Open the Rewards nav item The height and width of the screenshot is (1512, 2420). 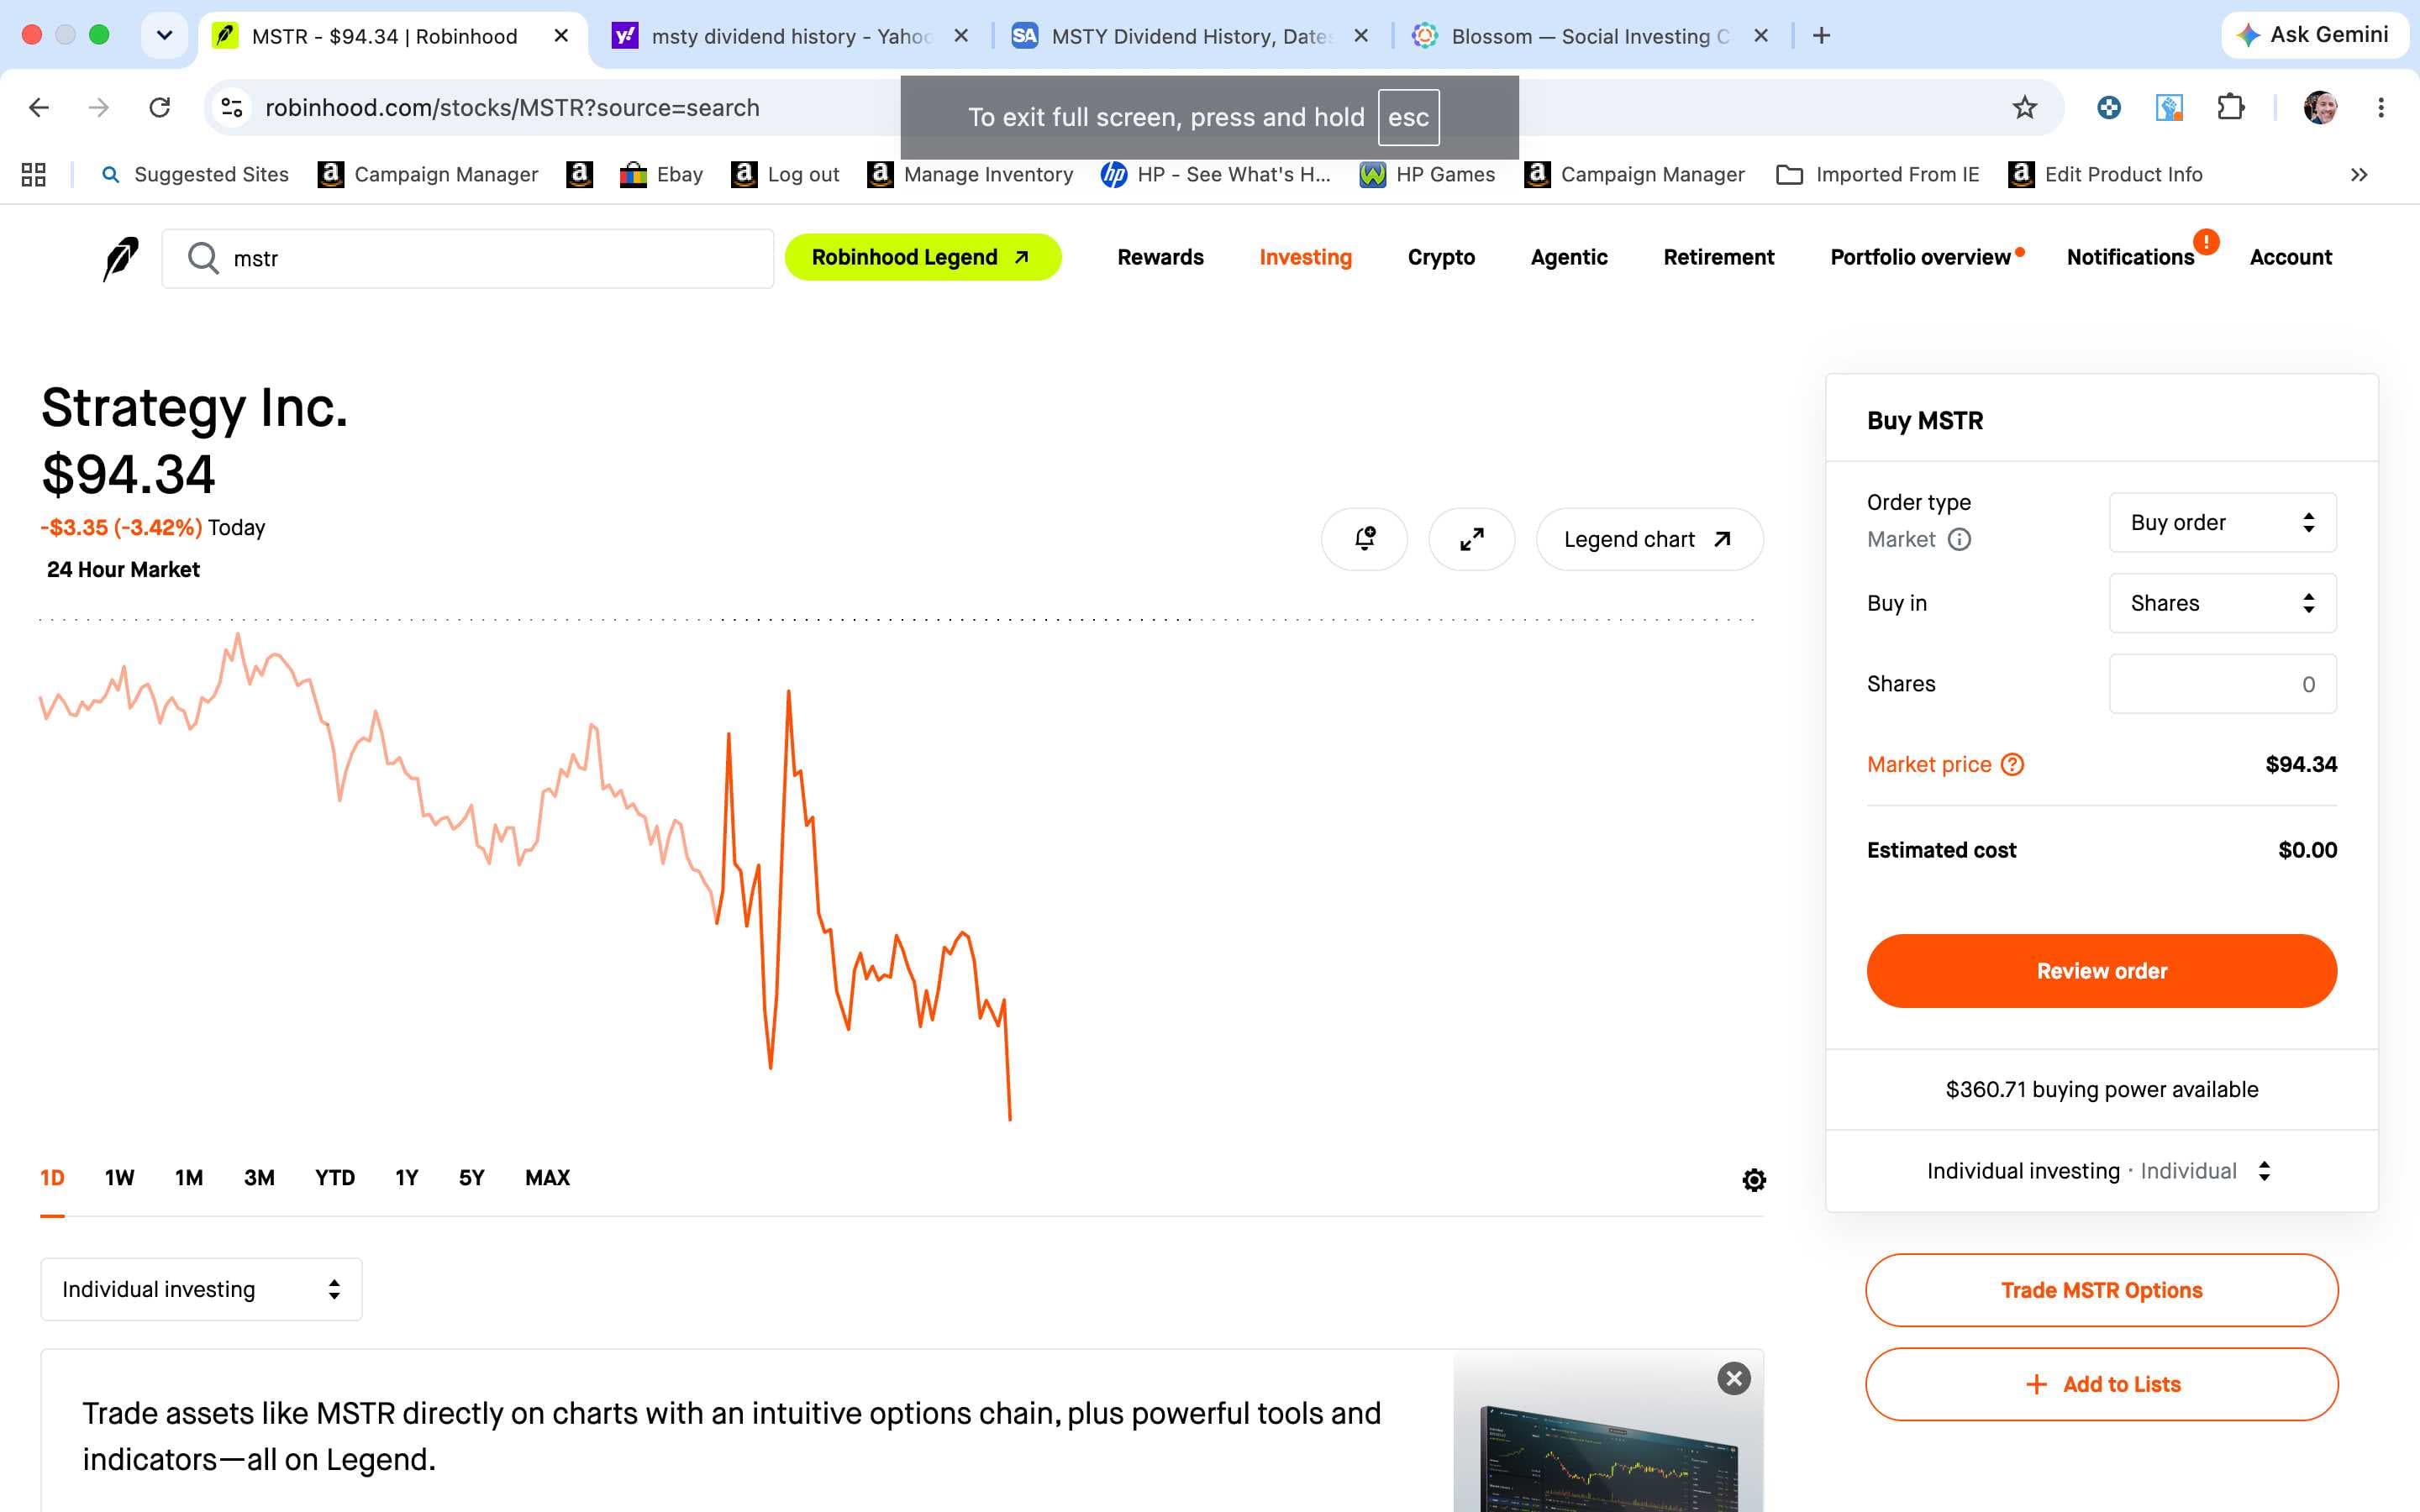(x=1160, y=257)
